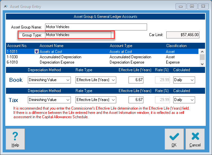Click the Asset Group Name text field
212x155 pixels.
pos(95,27)
